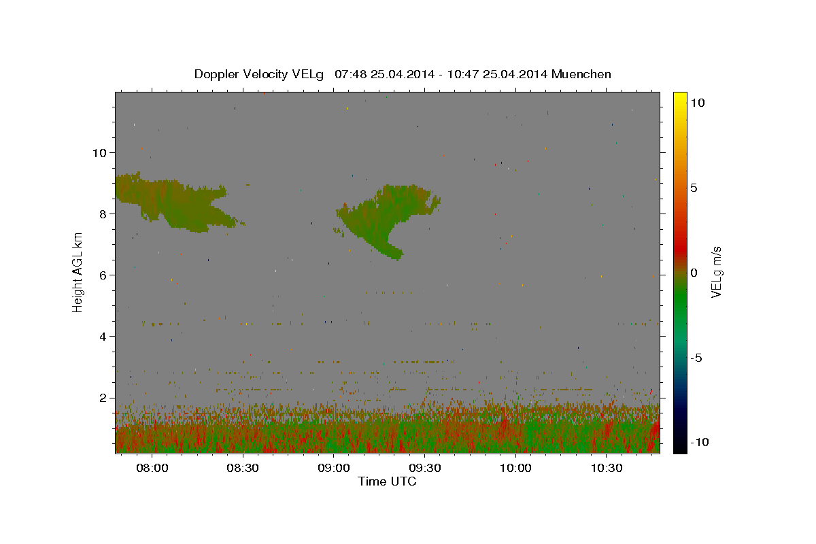
Task: Click the colorbar label '10' at top
Action: 698,102
